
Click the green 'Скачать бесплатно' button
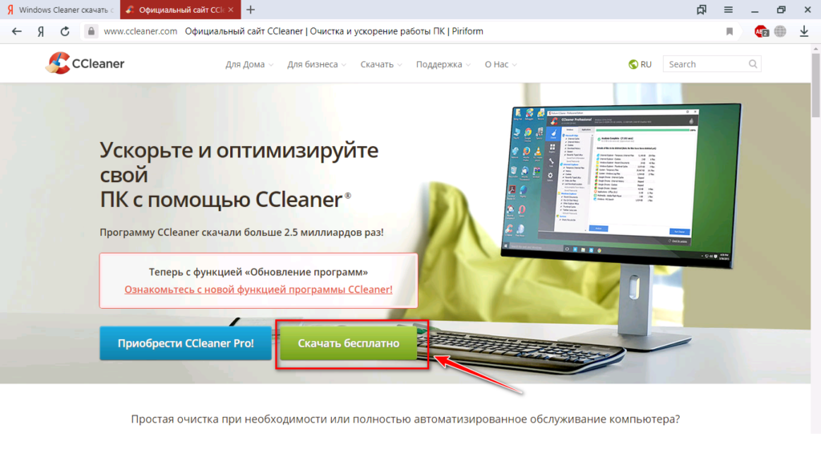(x=349, y=343)
